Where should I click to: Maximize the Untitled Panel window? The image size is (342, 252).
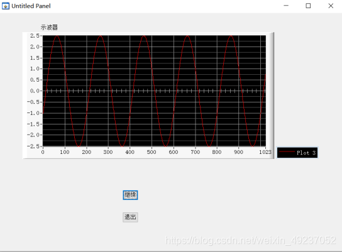click(x=308, y=6)
